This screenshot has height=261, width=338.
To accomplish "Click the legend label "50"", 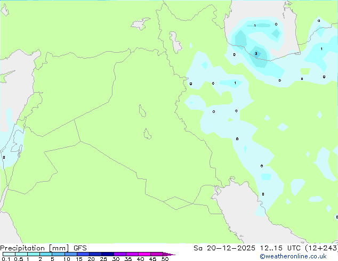I will [165, 259].
